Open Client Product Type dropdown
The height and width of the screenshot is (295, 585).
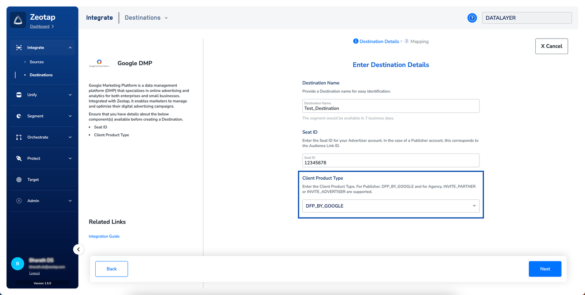coord(391,206)
